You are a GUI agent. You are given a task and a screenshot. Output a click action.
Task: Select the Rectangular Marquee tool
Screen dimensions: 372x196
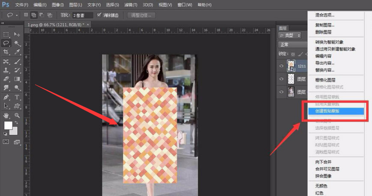click(6, 35)
